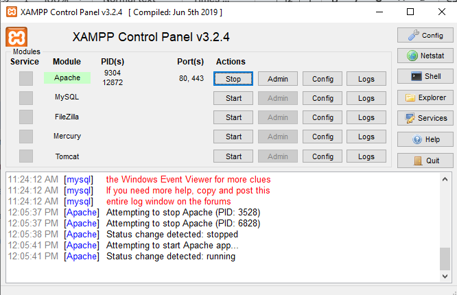Open the Apache Admin page
This screenshot has height=295, width=457.
278,79
